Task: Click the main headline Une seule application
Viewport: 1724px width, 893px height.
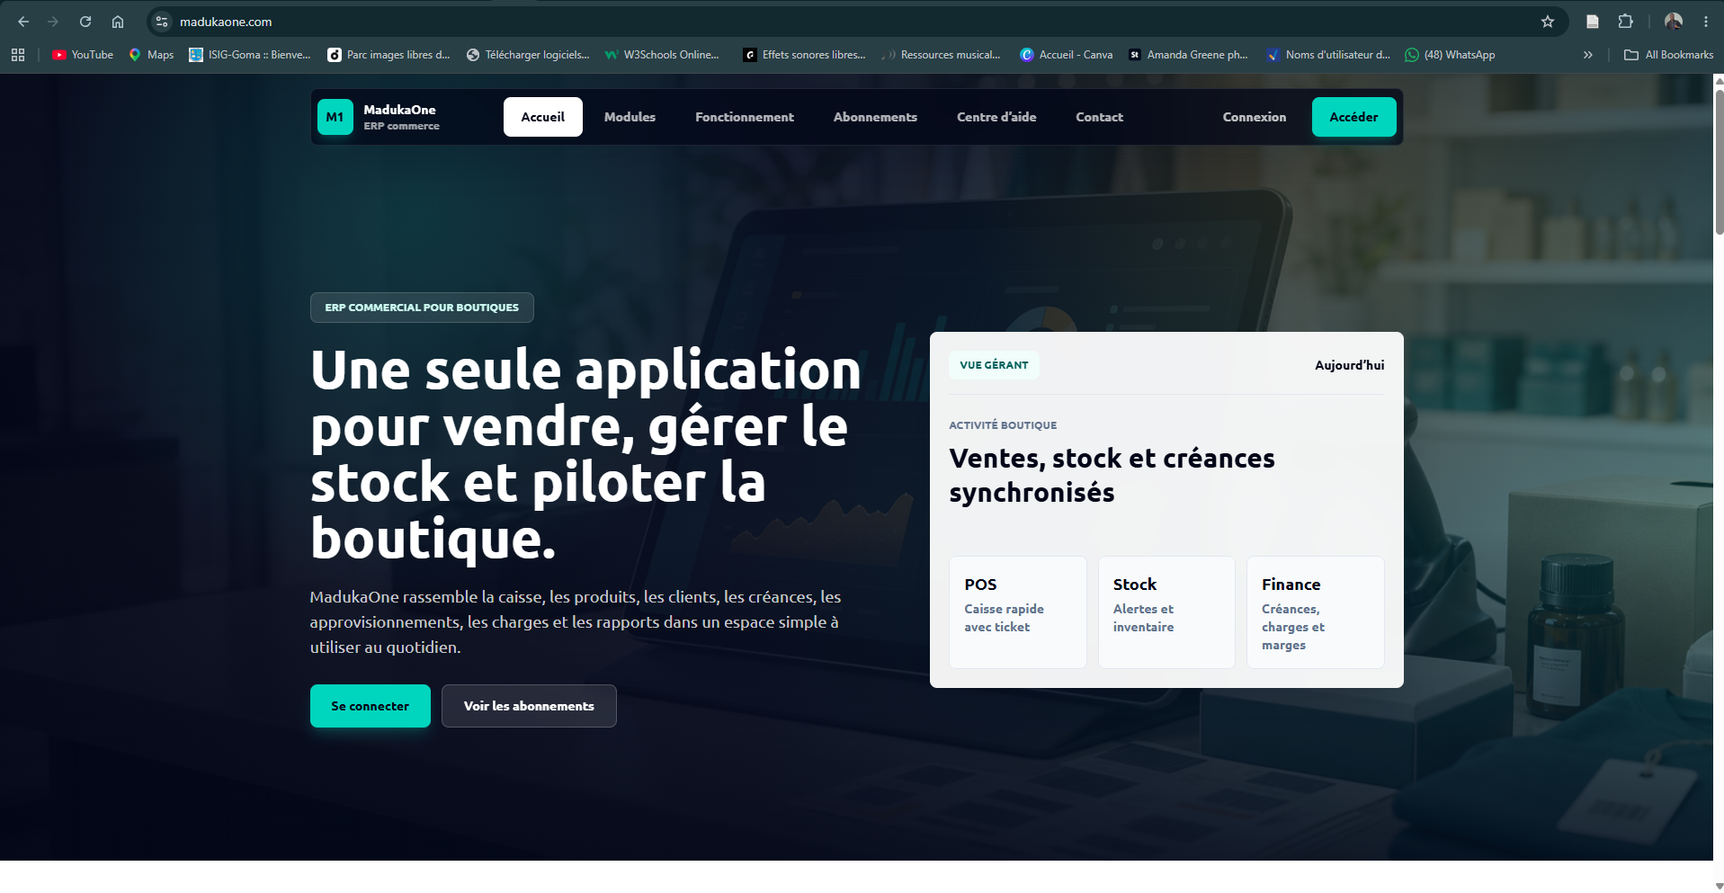Action: [x=586, y=454]
